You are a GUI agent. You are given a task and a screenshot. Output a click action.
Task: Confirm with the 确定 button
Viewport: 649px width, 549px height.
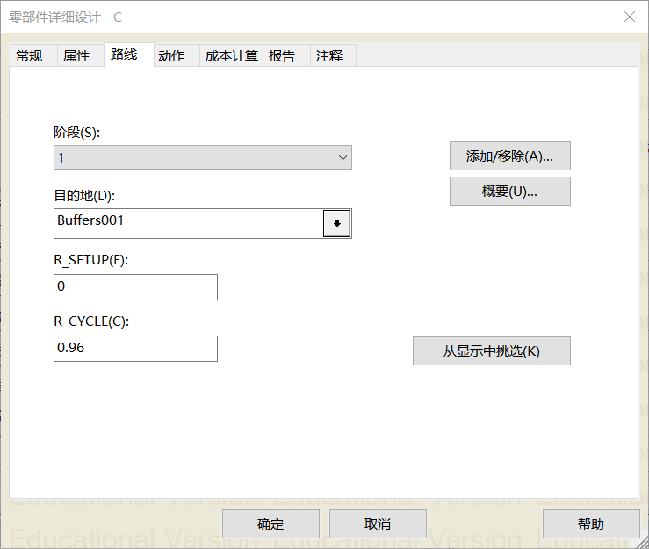pos(270,524)
